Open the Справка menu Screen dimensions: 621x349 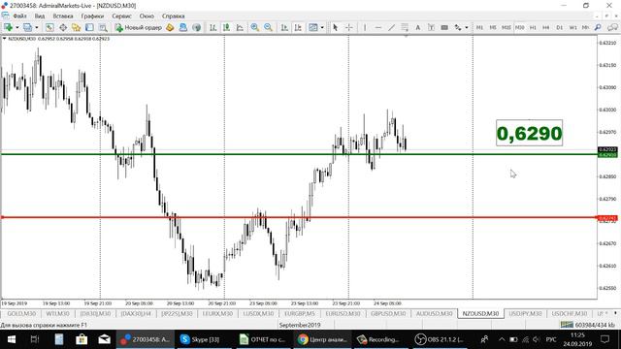173,16
